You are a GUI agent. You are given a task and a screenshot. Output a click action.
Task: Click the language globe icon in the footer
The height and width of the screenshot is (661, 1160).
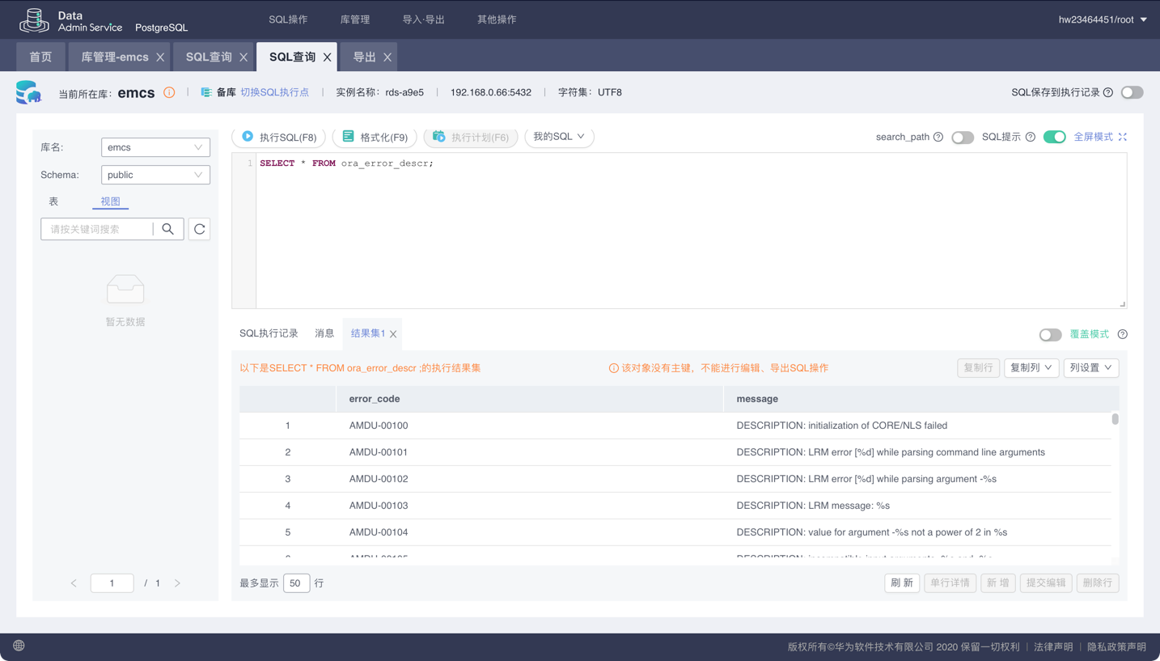click(x=19, y=646)
